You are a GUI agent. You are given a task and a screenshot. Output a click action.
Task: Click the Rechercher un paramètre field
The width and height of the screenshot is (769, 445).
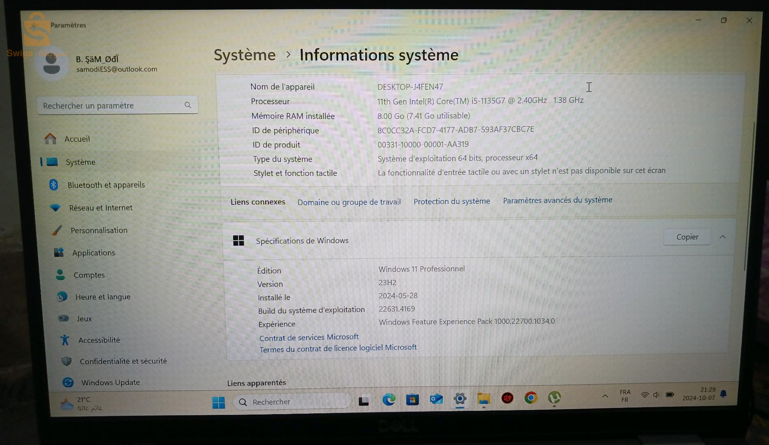pyautogui.click(x=111, y=105)
